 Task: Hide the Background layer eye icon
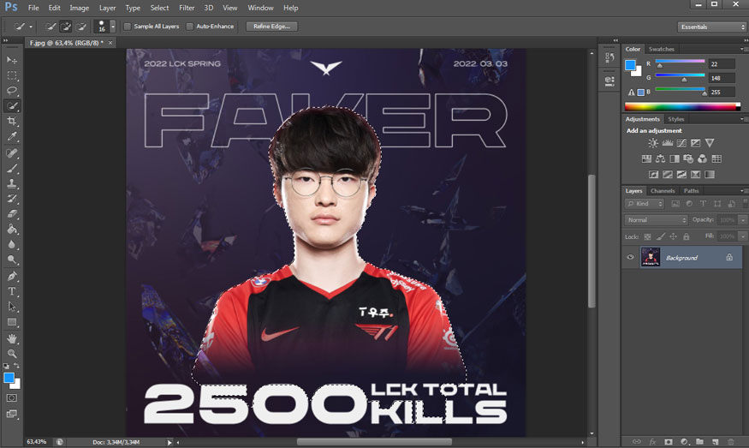click(x=630, y=257)
